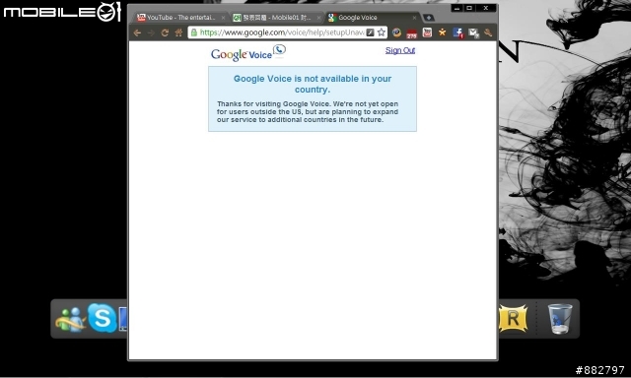
Task: Click the 'Google Voice is not available' heading
Action: pos(313,84)
